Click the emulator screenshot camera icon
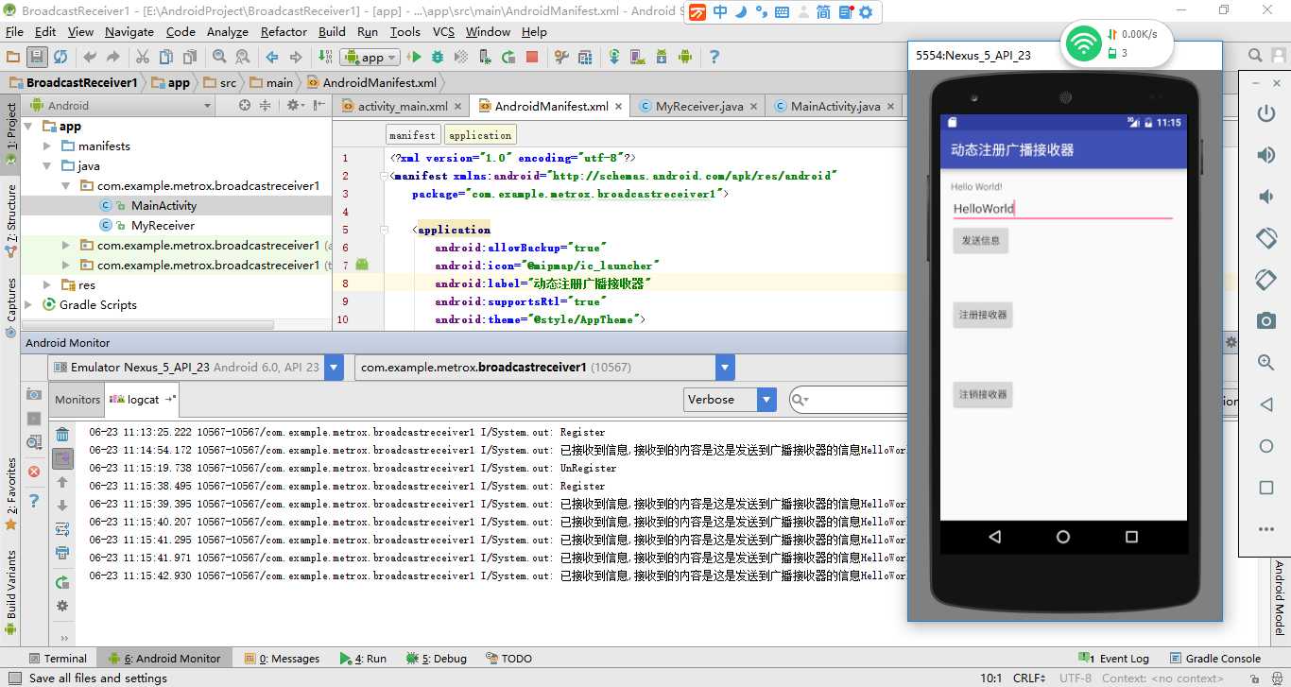Viewport: 1291px width, 687px height. coord(1266,320)
